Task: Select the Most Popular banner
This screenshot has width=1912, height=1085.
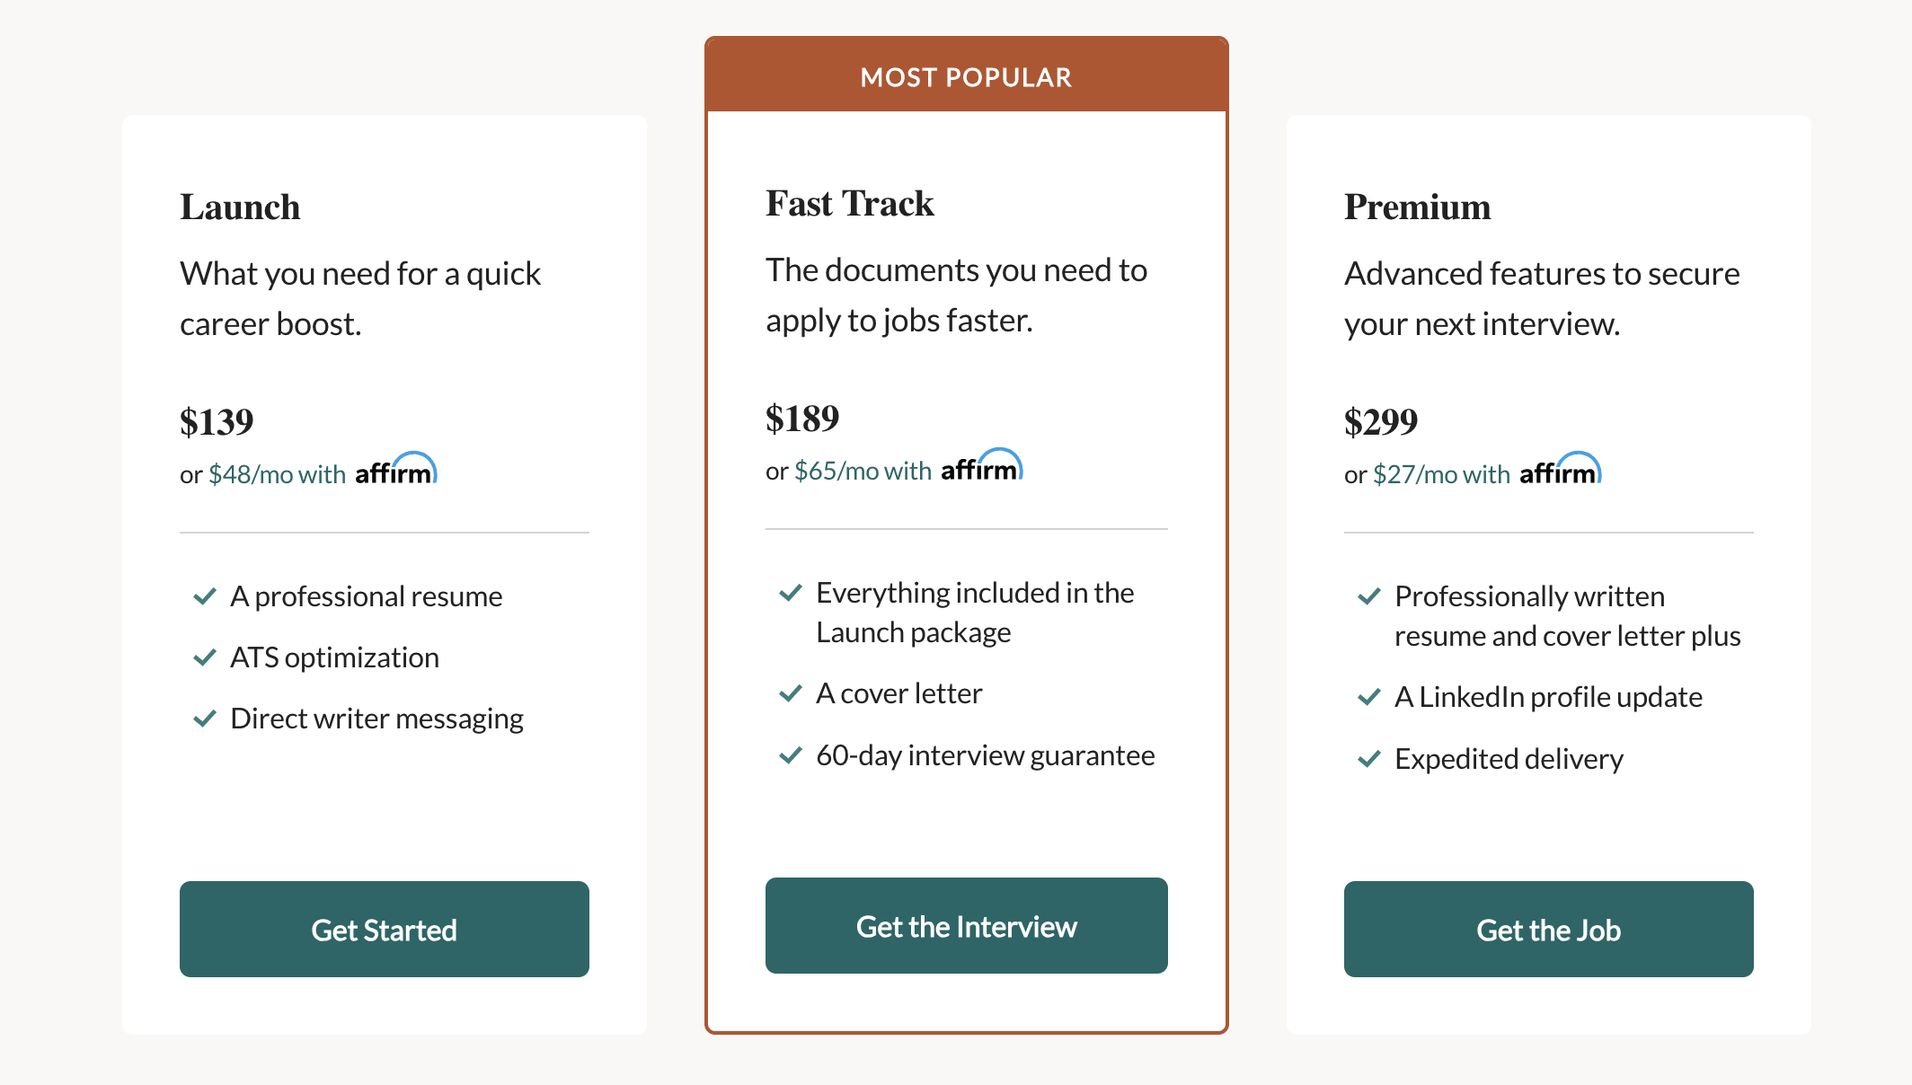Action: [x=967, y=75]
